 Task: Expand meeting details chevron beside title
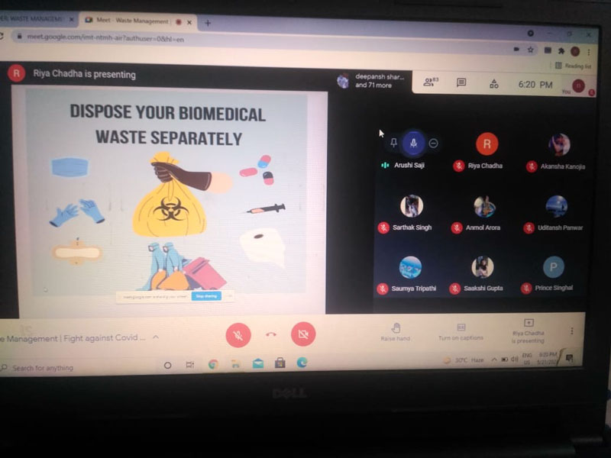pos(156,337)
